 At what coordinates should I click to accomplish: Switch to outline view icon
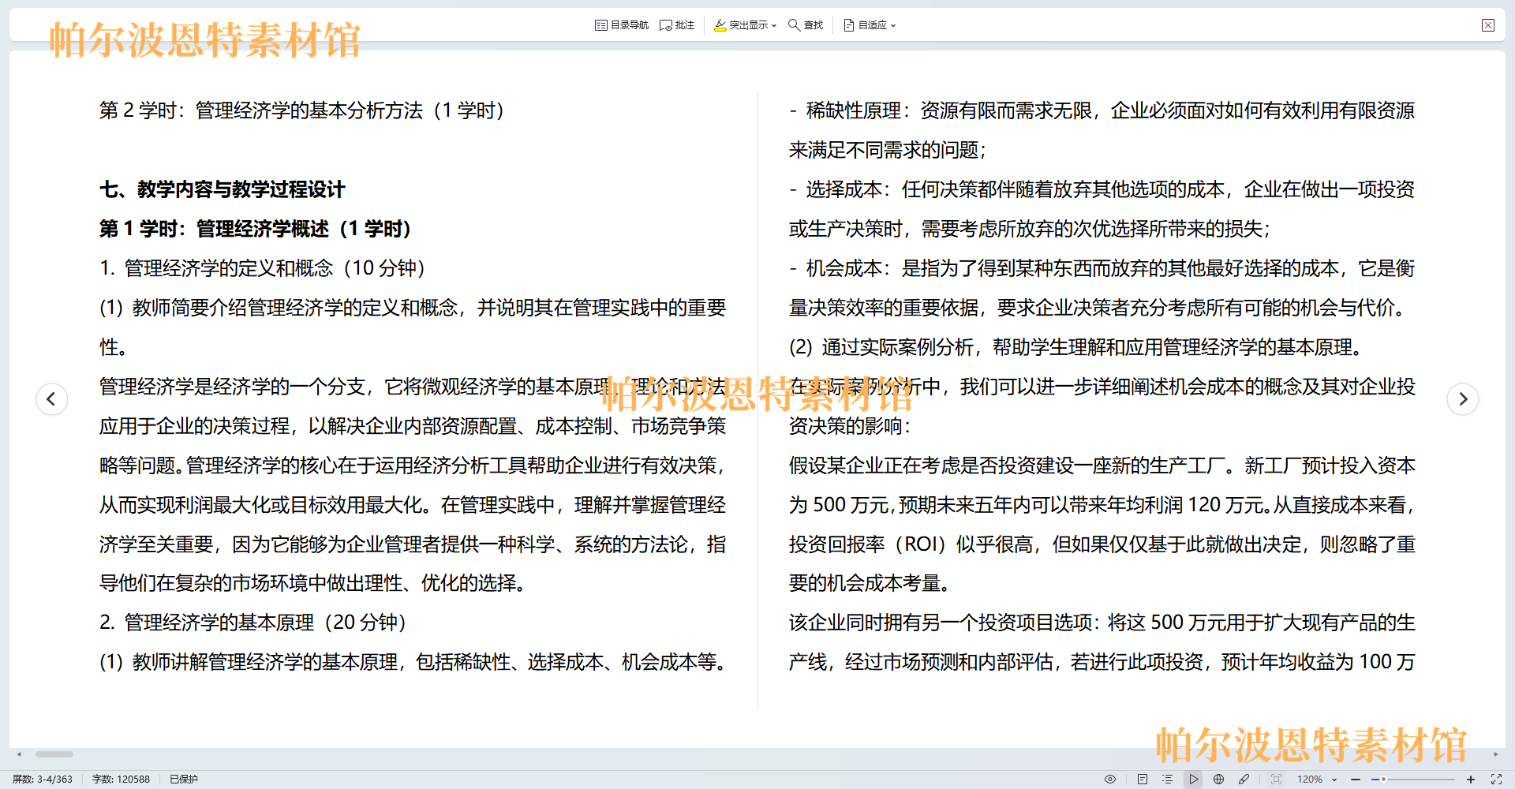1167,779
